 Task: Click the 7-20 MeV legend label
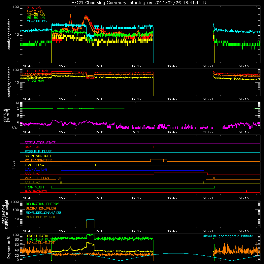tap(36, 81)
